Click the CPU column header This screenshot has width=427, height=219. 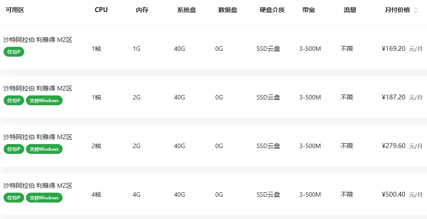[101, 10]
